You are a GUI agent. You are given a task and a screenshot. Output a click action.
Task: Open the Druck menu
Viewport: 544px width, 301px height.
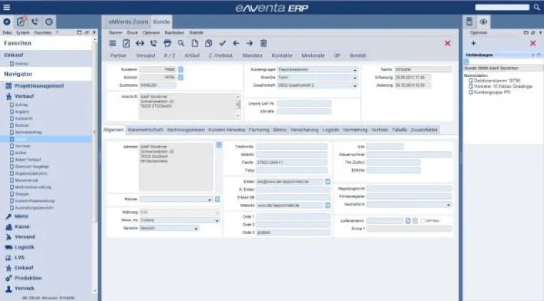point(132,33)
